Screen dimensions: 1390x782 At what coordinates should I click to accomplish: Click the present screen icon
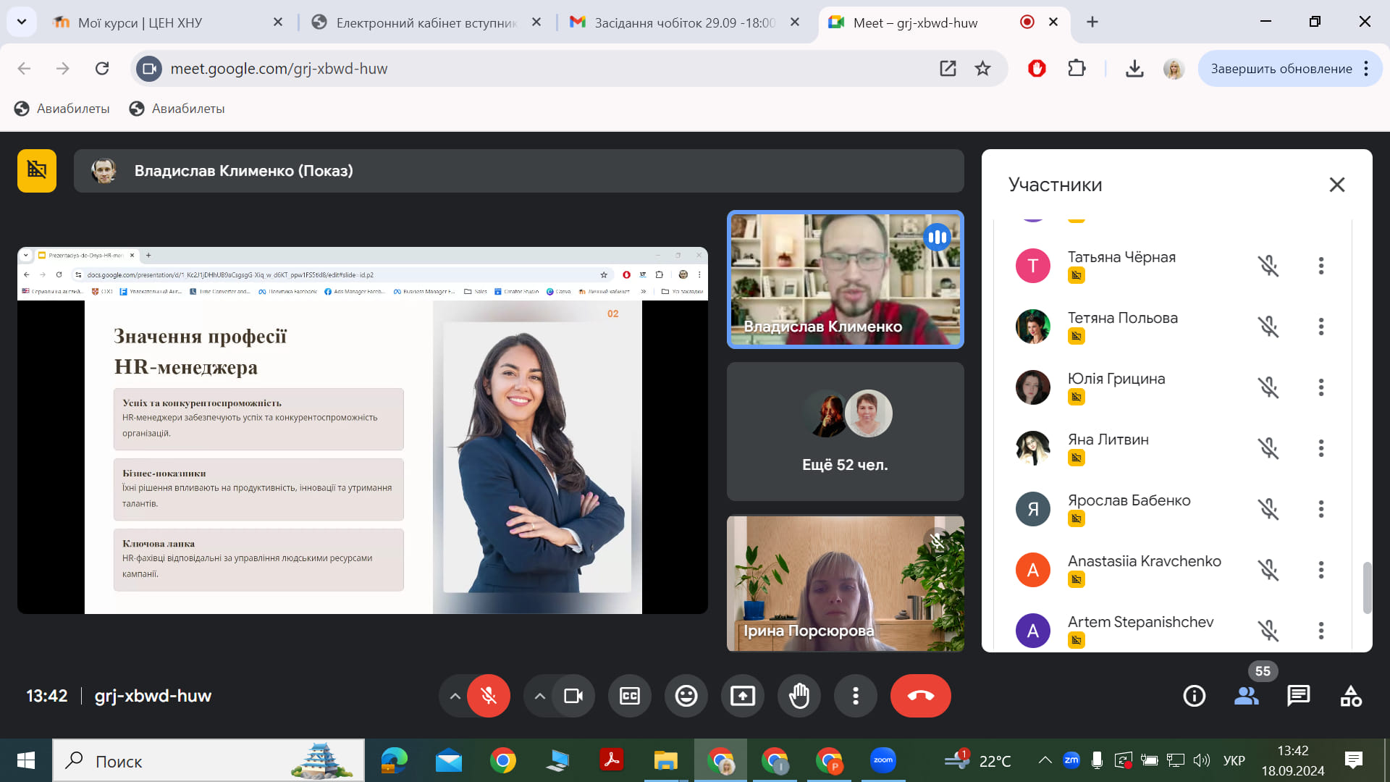pyautogui.click(x=742, y=696)
